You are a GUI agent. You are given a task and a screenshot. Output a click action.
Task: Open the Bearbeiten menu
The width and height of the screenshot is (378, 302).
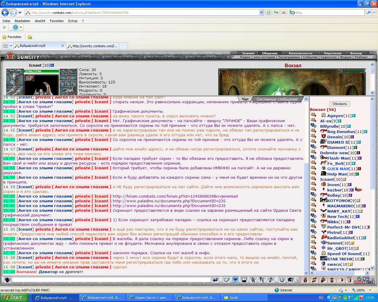(x=22, y=21)
